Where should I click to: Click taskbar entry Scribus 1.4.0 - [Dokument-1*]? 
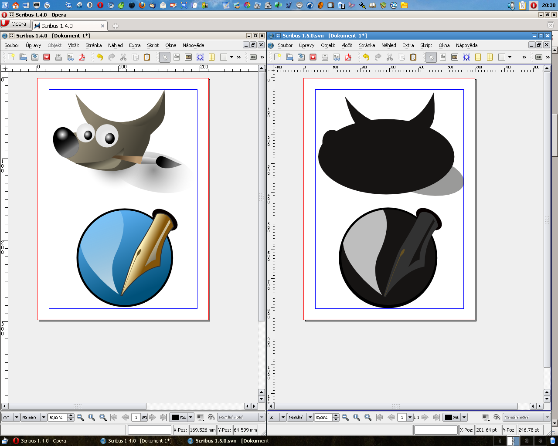pyautogui.click(x=136, y=441)
